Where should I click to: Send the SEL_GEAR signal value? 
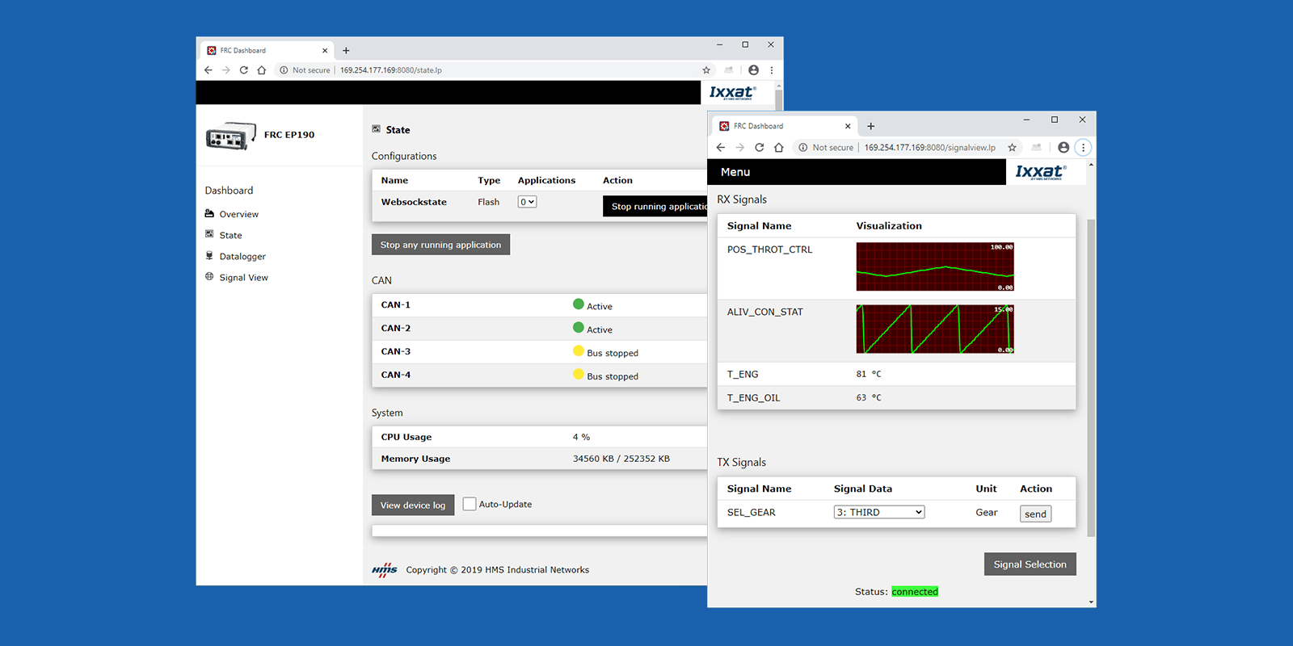coord(1035,514)
